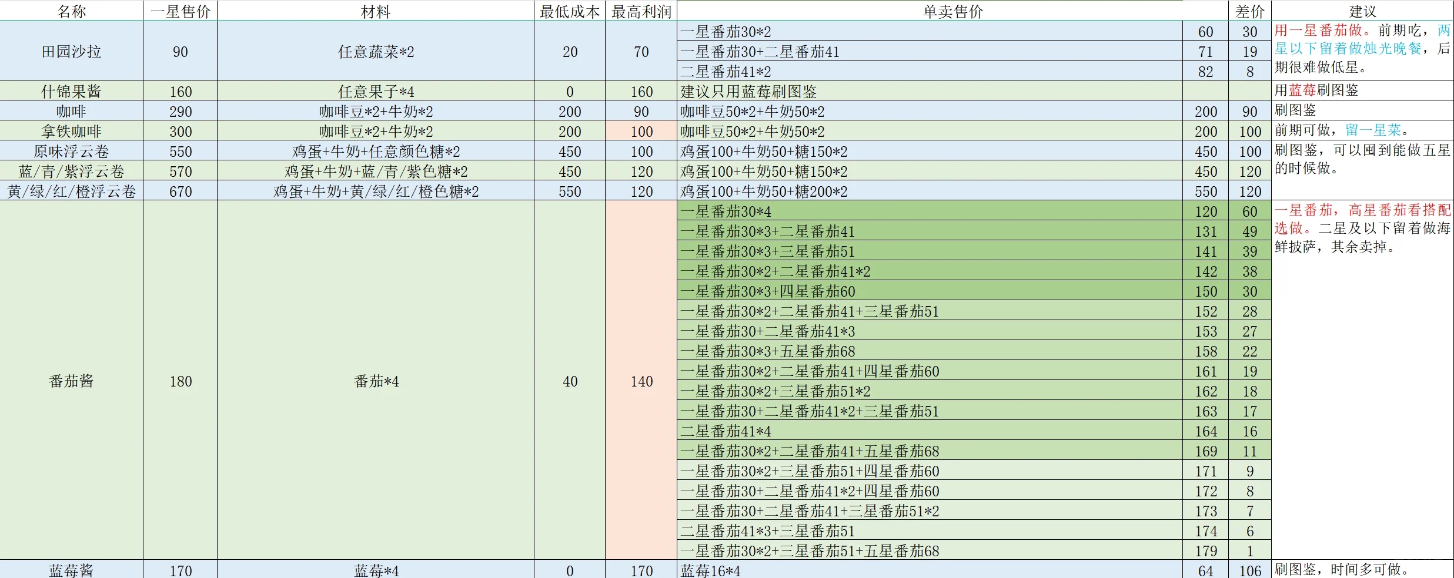Select the 单卖售价 header cell
This screenshot has width=1454, height=578.
[x=952, y=11]
